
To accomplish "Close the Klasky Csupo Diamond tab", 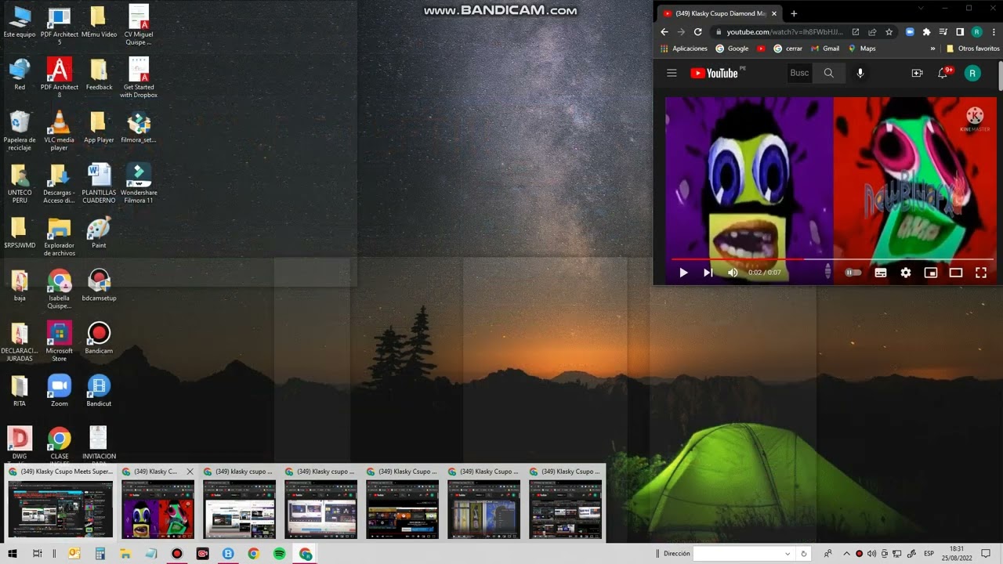I will 775,13.
